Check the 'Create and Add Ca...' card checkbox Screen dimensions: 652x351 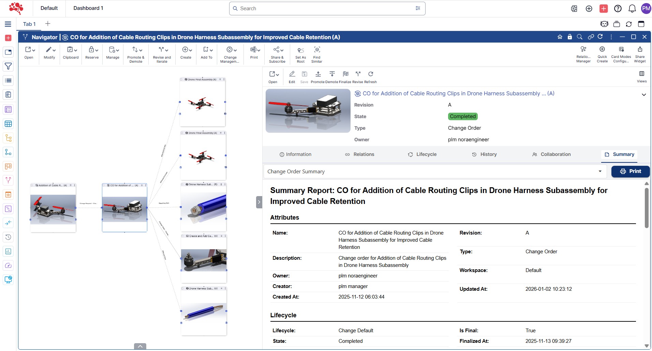tap(183, 236)
